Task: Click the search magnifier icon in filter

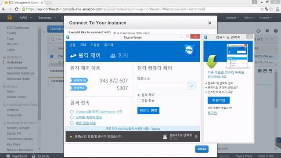Action: [53, 39]
